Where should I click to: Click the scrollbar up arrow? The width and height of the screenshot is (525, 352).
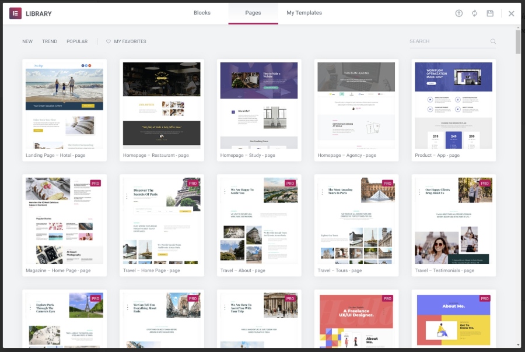[518, 27]
